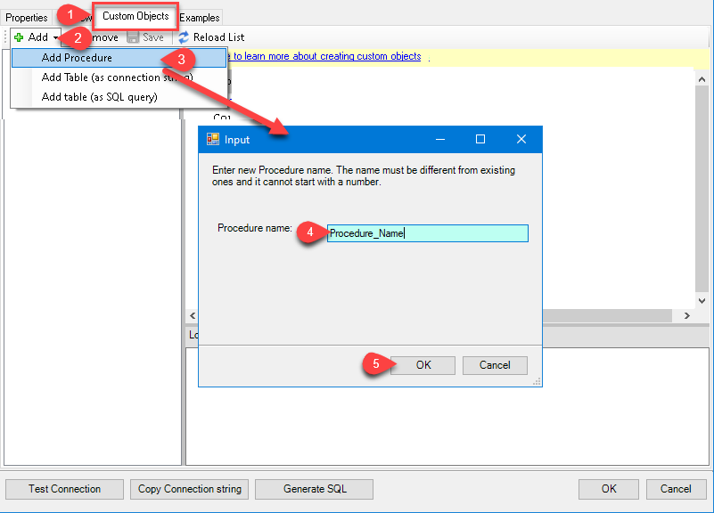Click the main window Cancel button
This screenshot has height=513, width=714.
(676, 489)
